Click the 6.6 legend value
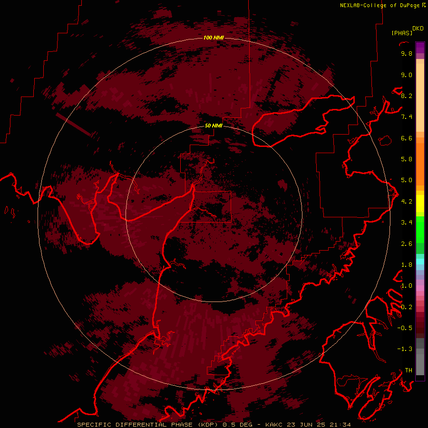Viewport: 428px width, 428px height. [x=407, y=138]
